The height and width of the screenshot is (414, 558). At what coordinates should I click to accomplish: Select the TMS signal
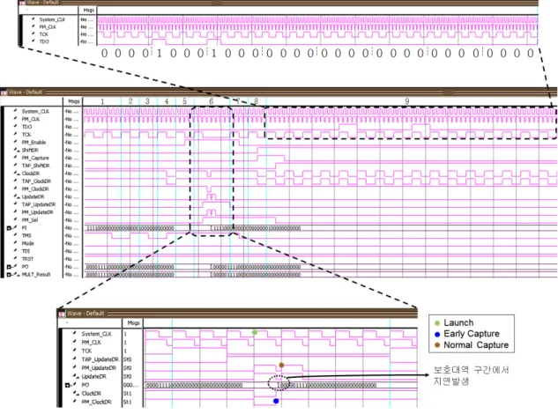coord(26,236)
